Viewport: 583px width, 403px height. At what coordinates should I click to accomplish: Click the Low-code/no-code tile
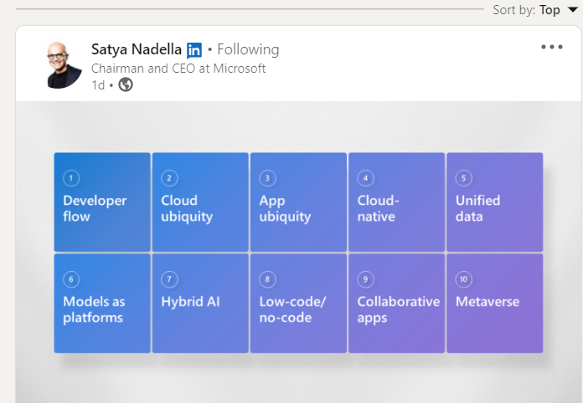tap(298, 304)
